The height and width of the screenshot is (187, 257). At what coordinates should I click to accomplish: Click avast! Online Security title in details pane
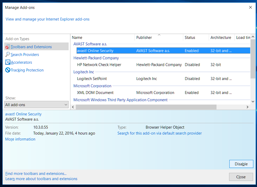point(23,114)
